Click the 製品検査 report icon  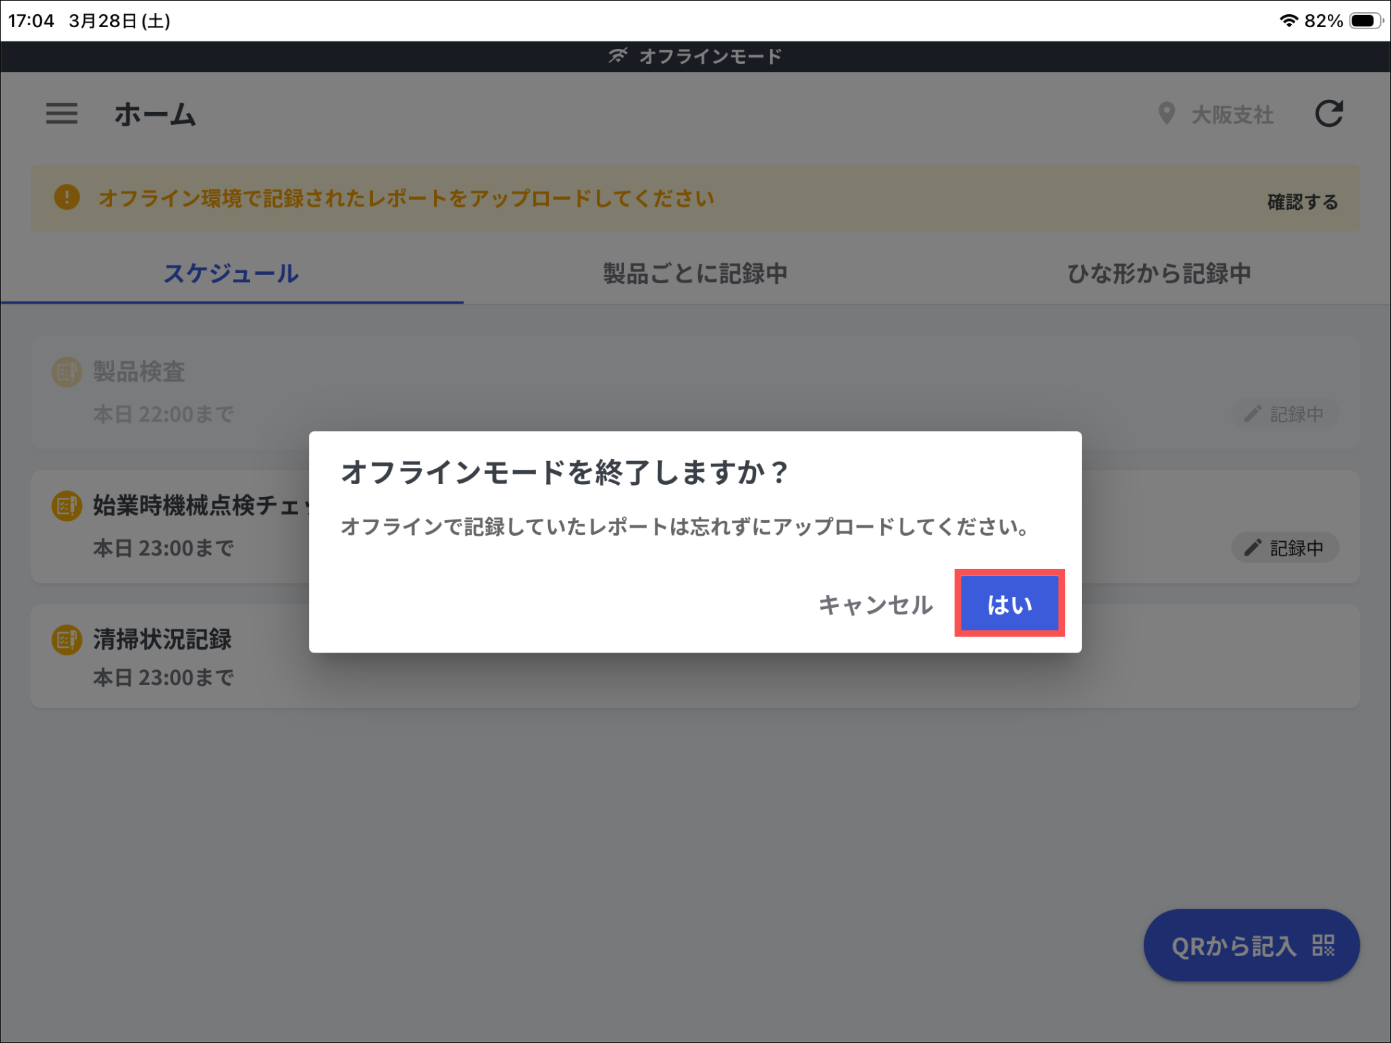tap(67, 372)
